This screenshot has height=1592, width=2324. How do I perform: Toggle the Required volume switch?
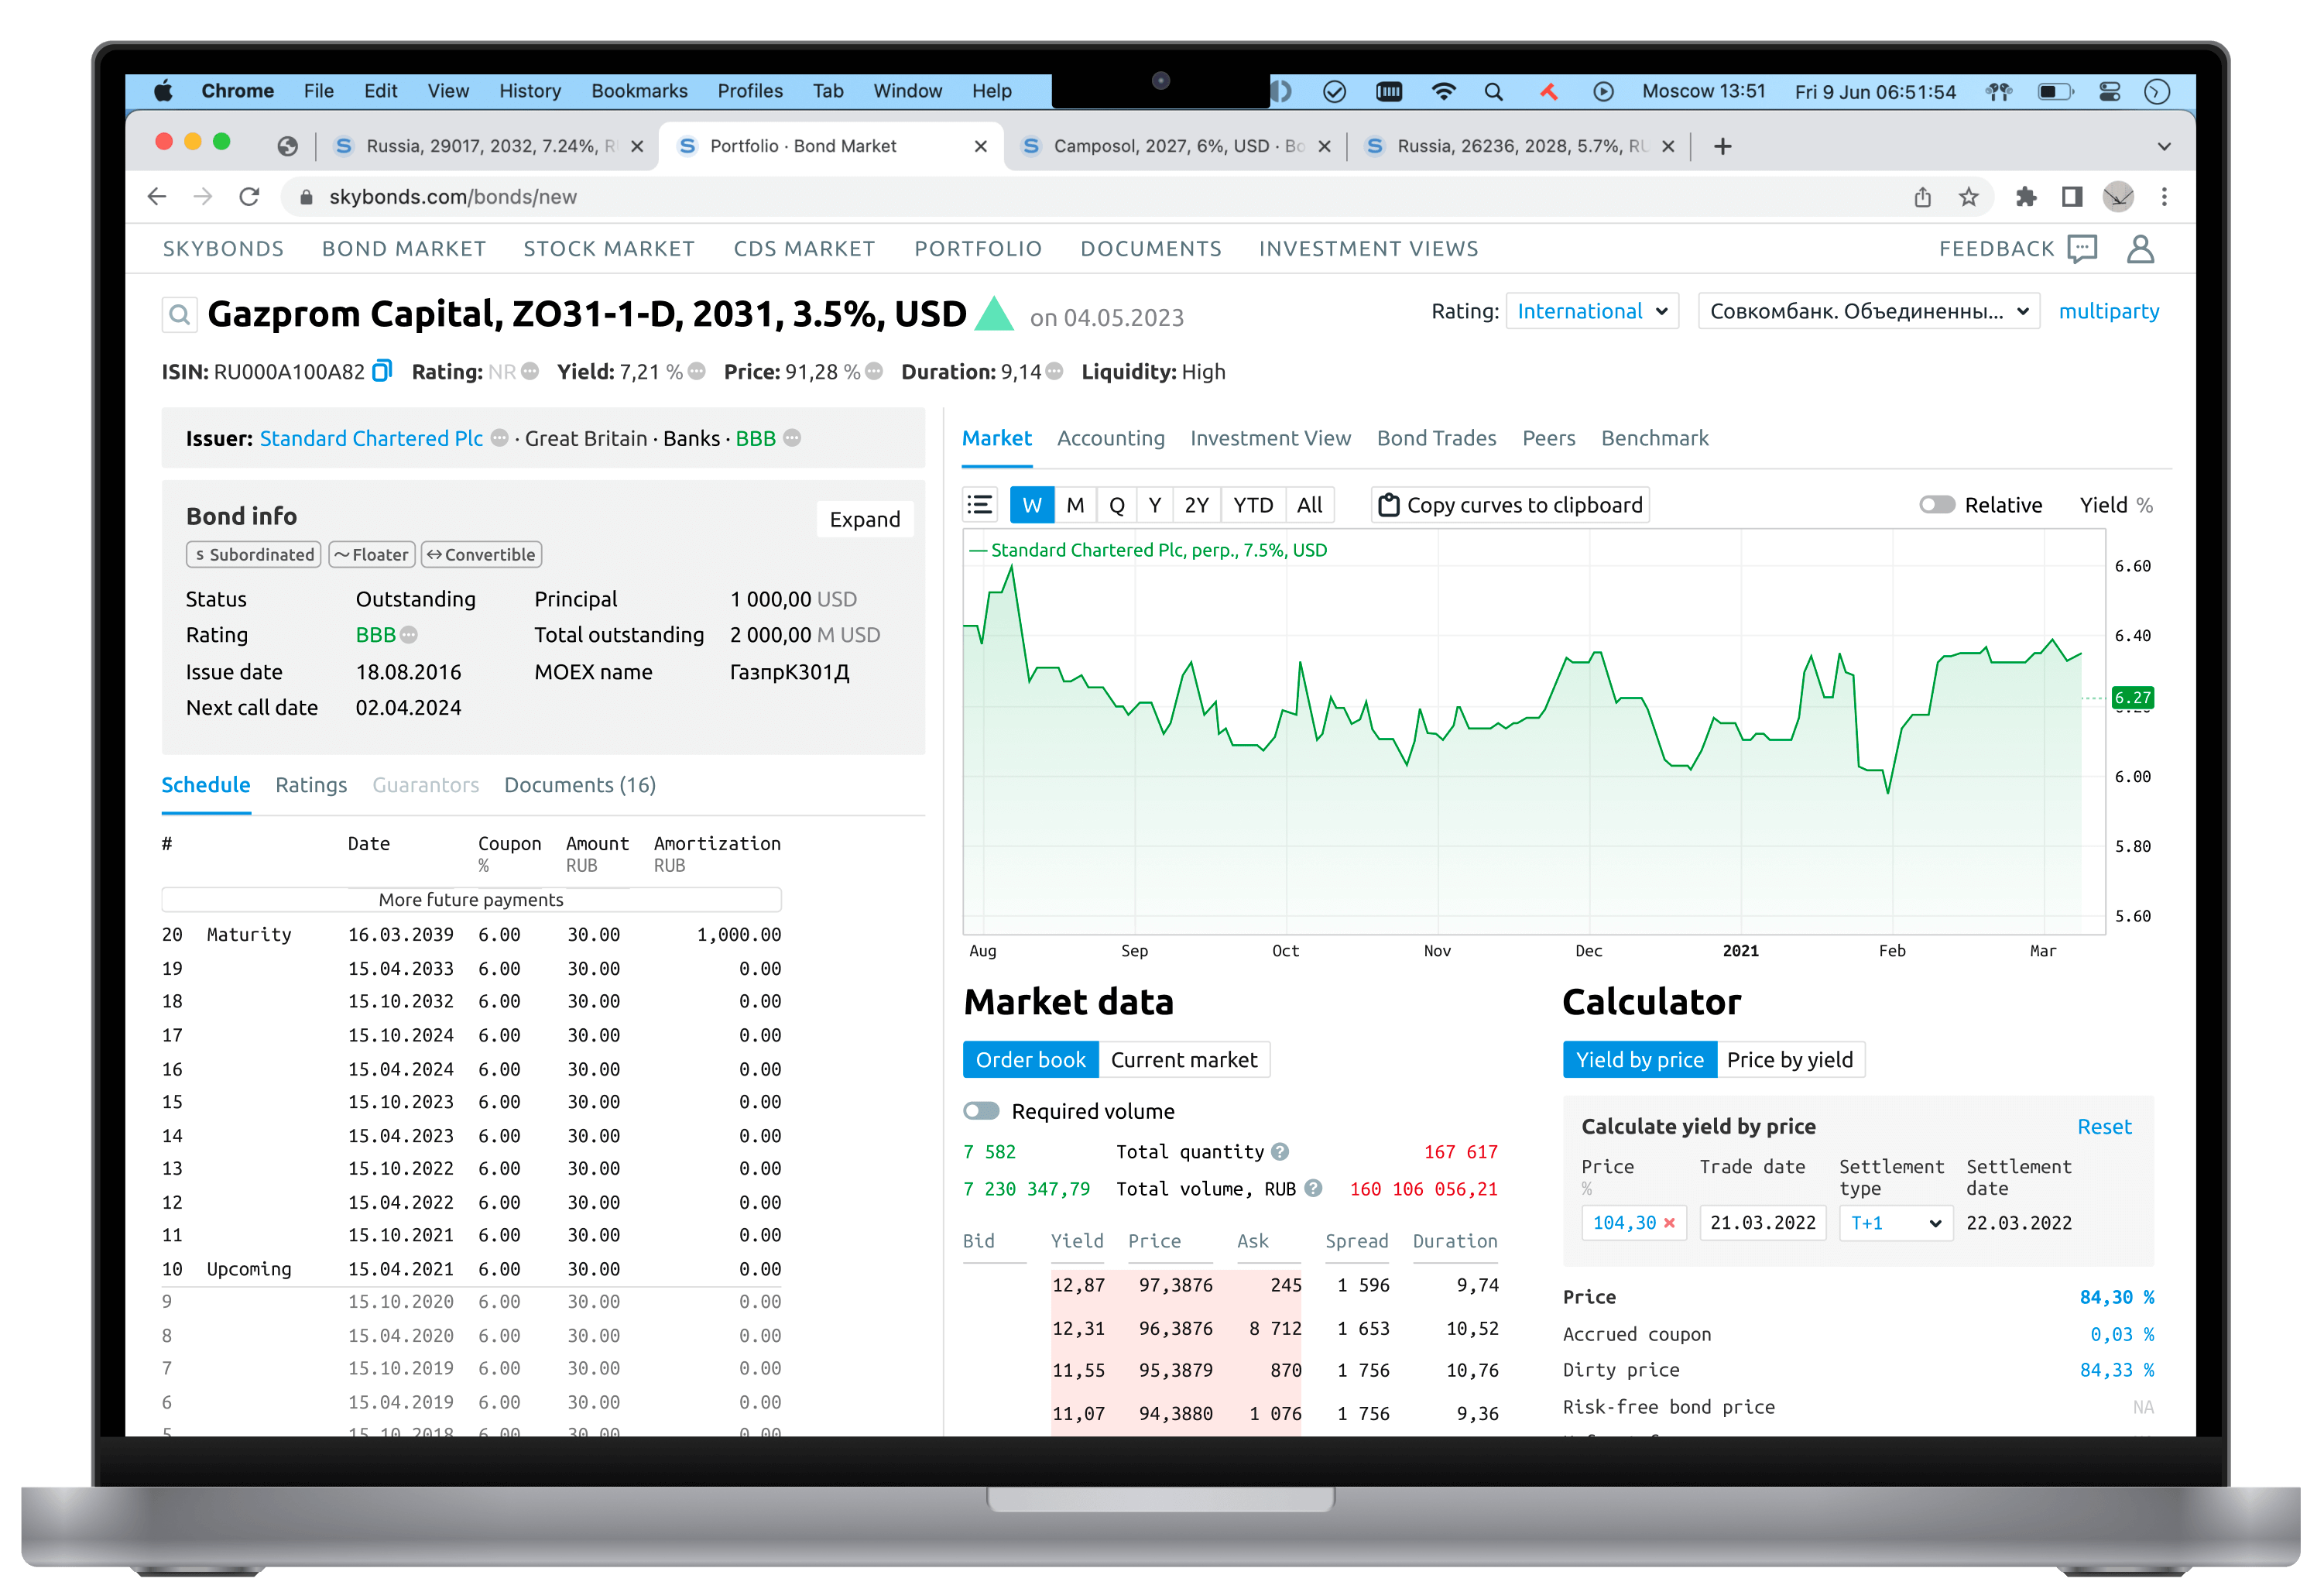pos(981,1110)
